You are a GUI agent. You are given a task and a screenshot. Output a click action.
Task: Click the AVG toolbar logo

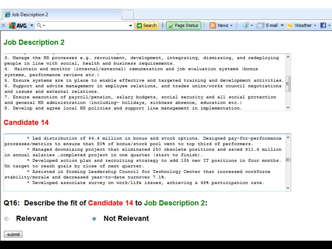[18, 25]
